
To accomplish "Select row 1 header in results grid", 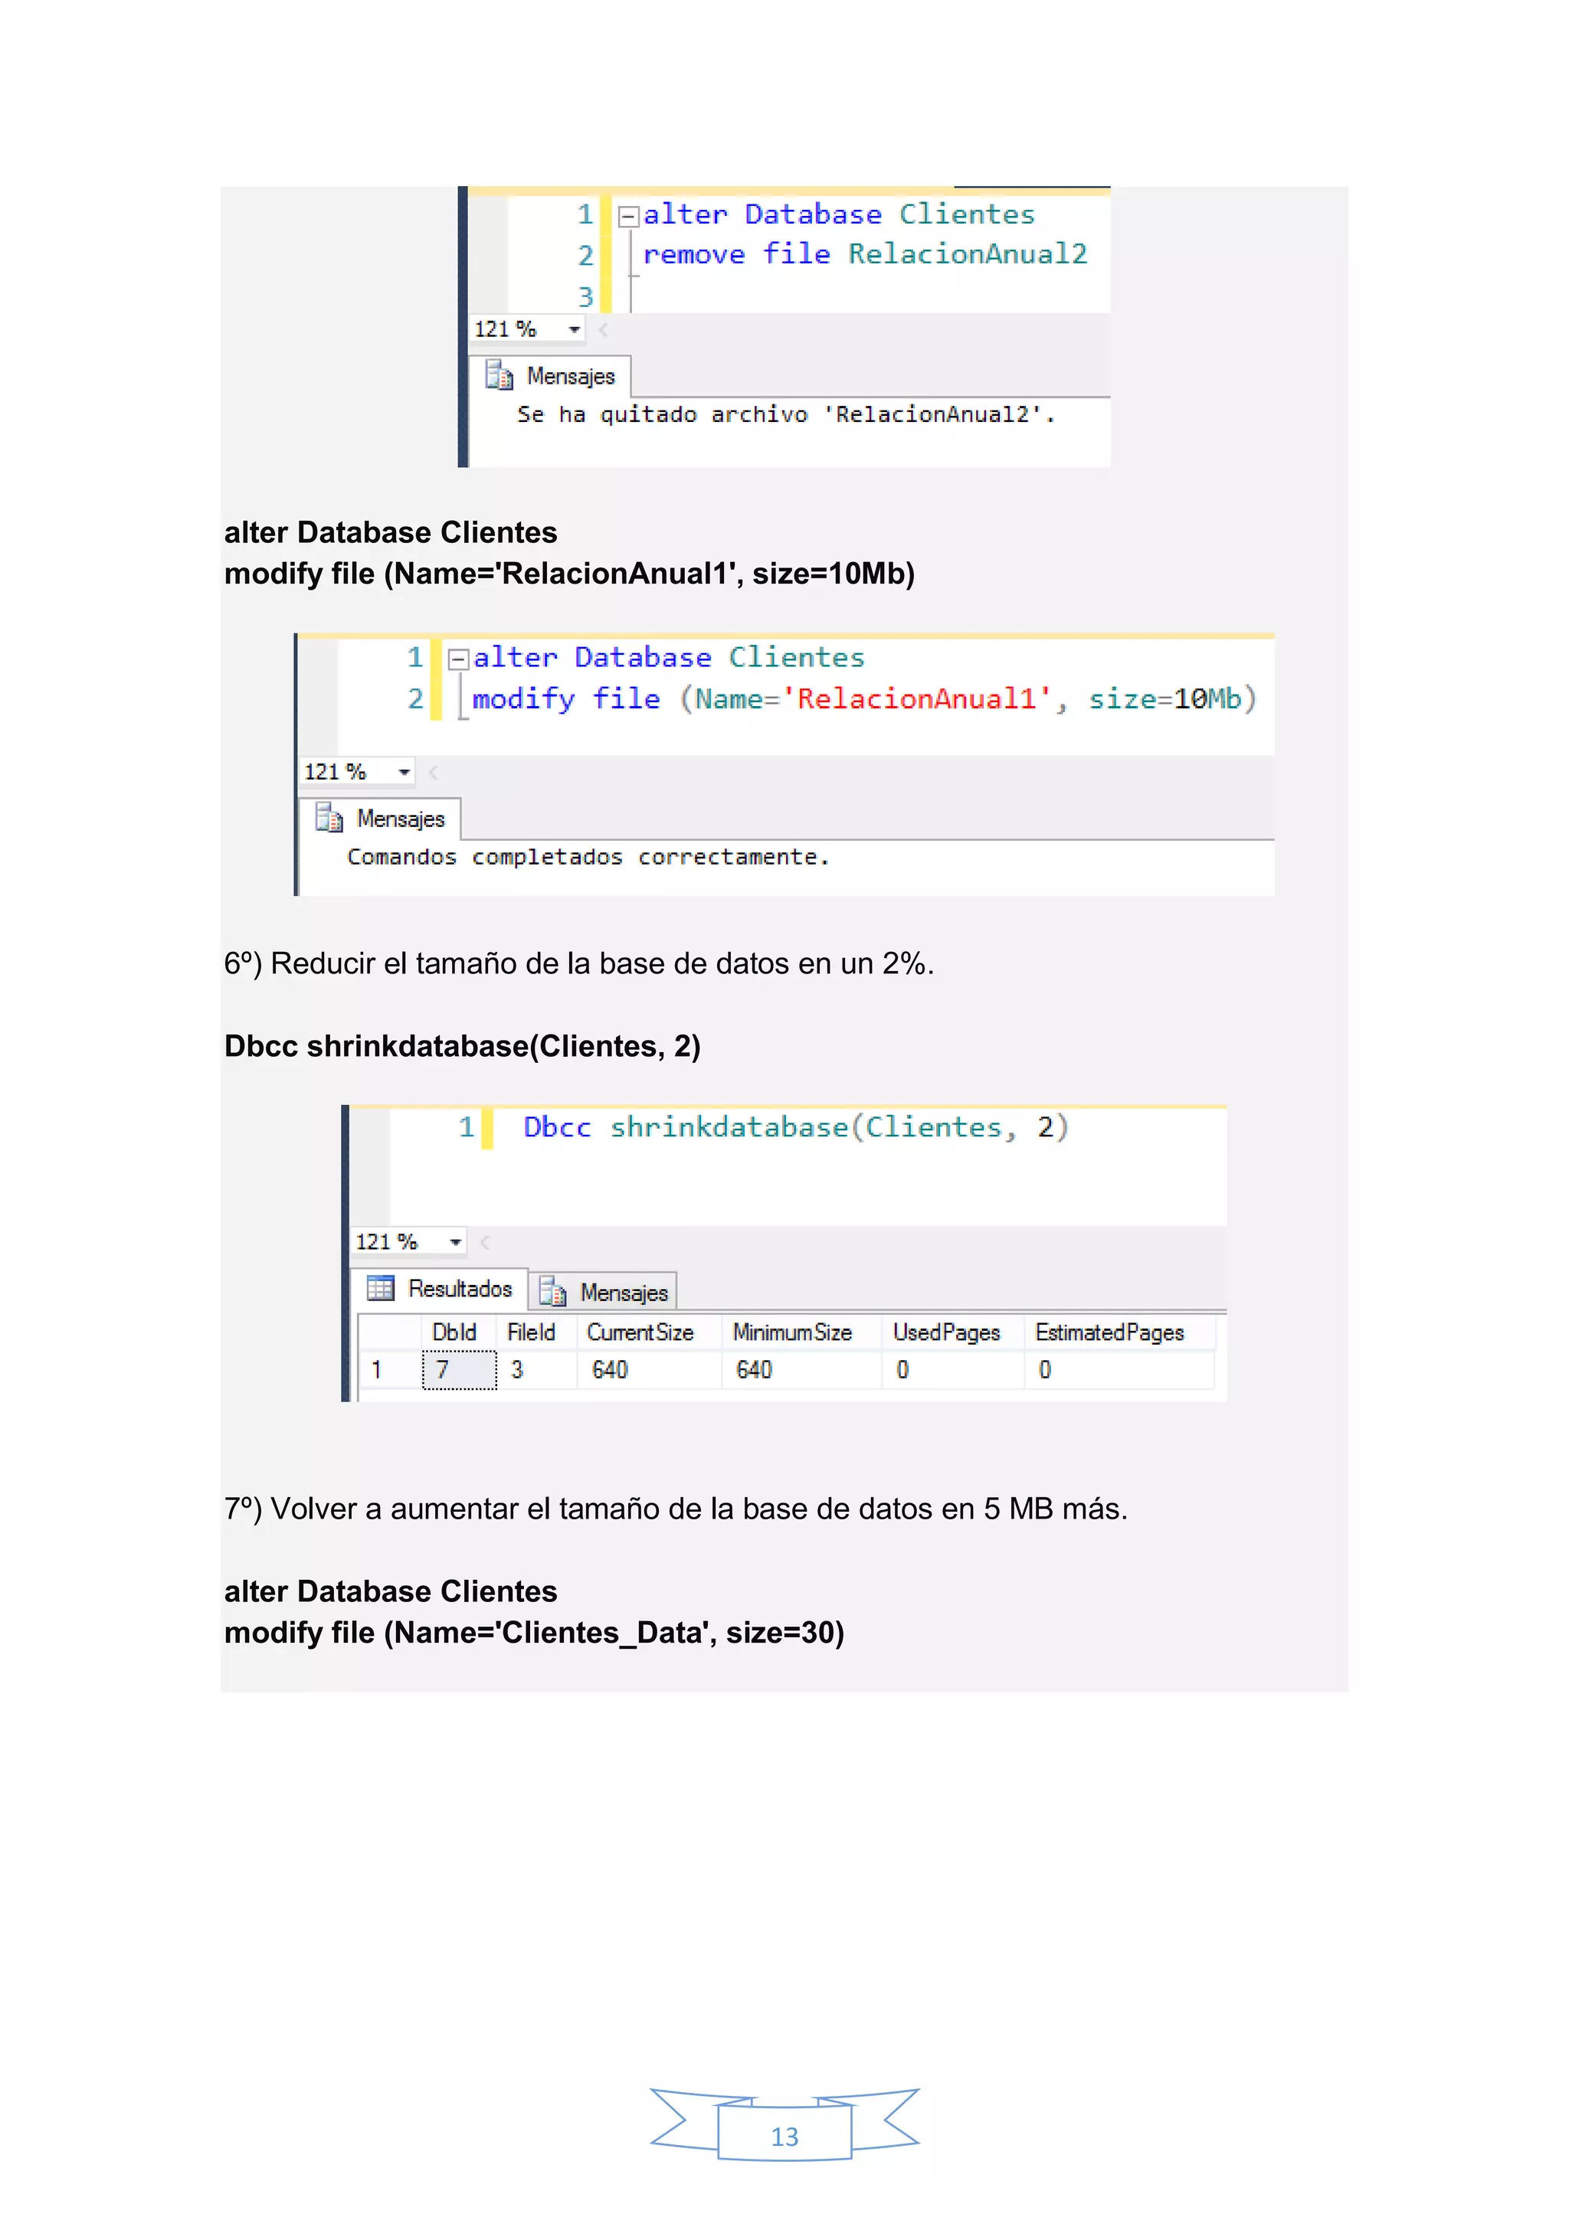I will tap(378, 1369).
